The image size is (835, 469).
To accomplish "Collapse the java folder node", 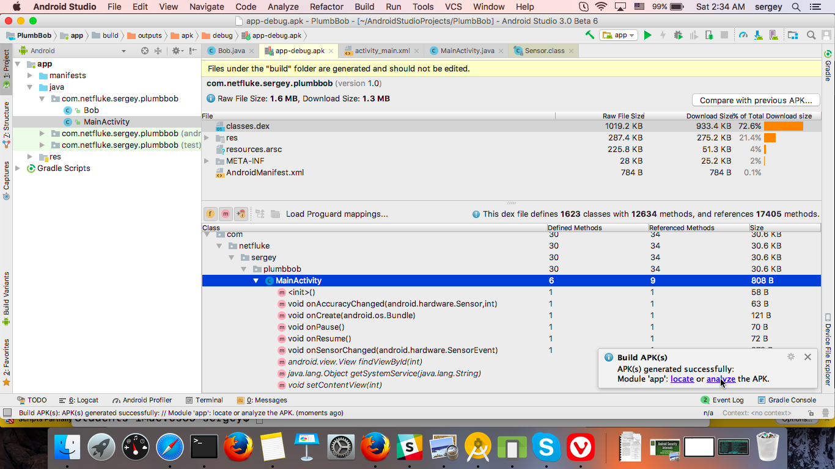I will click(30, 87).
